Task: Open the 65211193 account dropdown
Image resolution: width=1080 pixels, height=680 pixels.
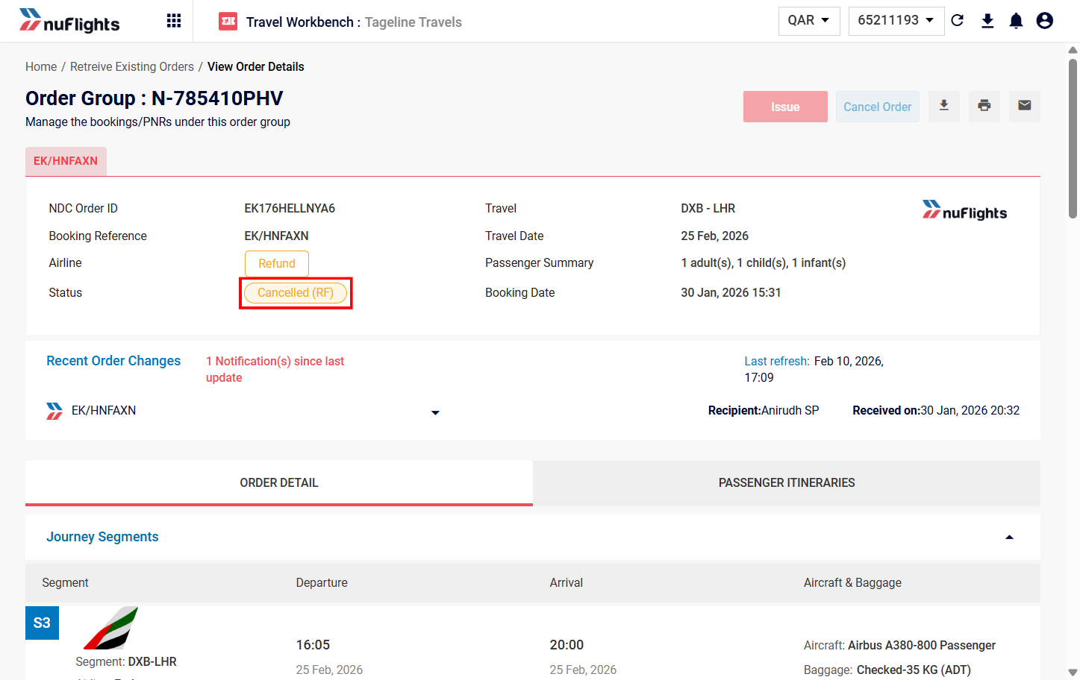Action: point(896,21)
